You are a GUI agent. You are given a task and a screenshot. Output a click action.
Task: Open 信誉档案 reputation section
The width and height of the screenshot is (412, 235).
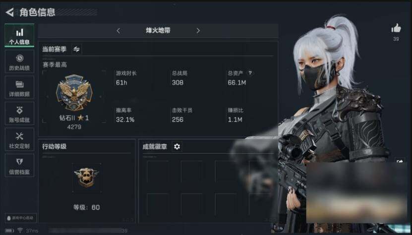[x=19, y=166]
